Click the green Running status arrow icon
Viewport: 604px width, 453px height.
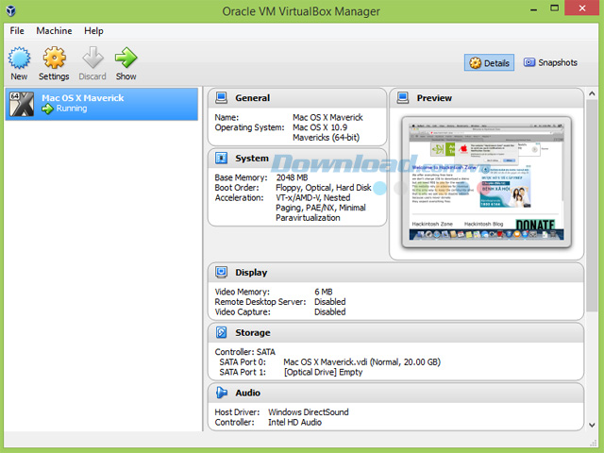point(47,109)
